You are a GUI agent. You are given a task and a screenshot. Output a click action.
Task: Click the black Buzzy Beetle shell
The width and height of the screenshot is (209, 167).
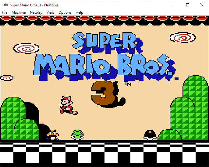(x=150, y=135)
